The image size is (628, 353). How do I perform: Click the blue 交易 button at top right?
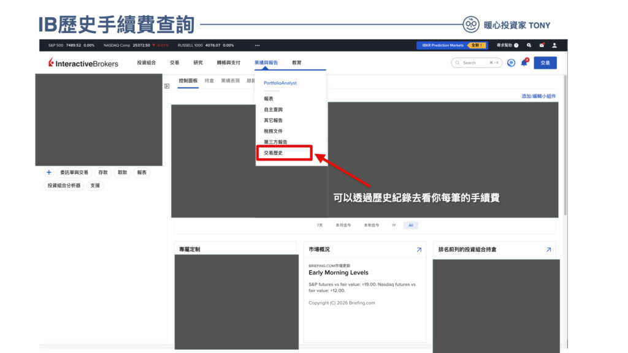[x=545, y=63]
